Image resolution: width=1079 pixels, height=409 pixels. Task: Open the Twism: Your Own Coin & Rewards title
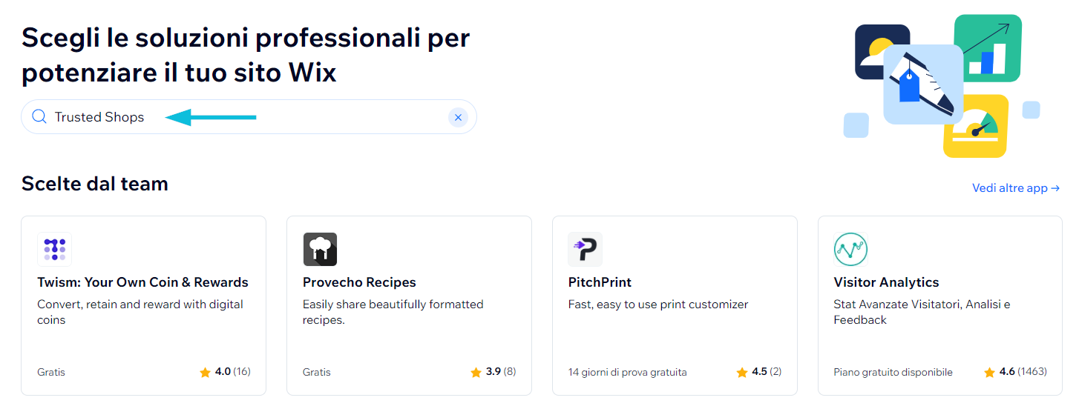pos(142,282)
